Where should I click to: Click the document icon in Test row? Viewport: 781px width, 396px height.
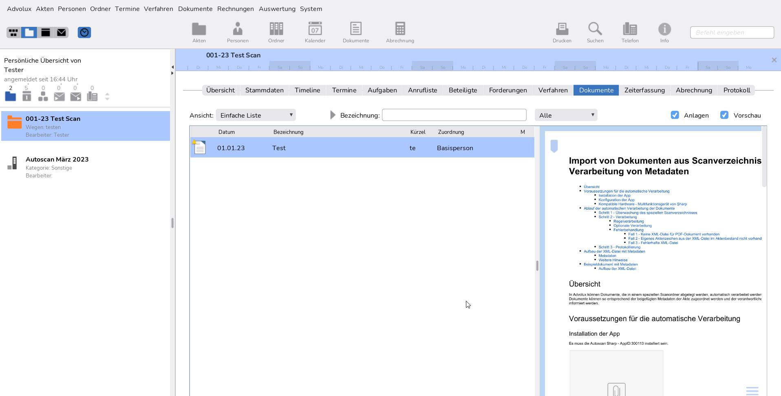pos(199,147)
